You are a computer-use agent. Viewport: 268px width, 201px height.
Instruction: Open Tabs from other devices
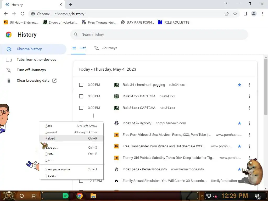[x=33, y=59]
